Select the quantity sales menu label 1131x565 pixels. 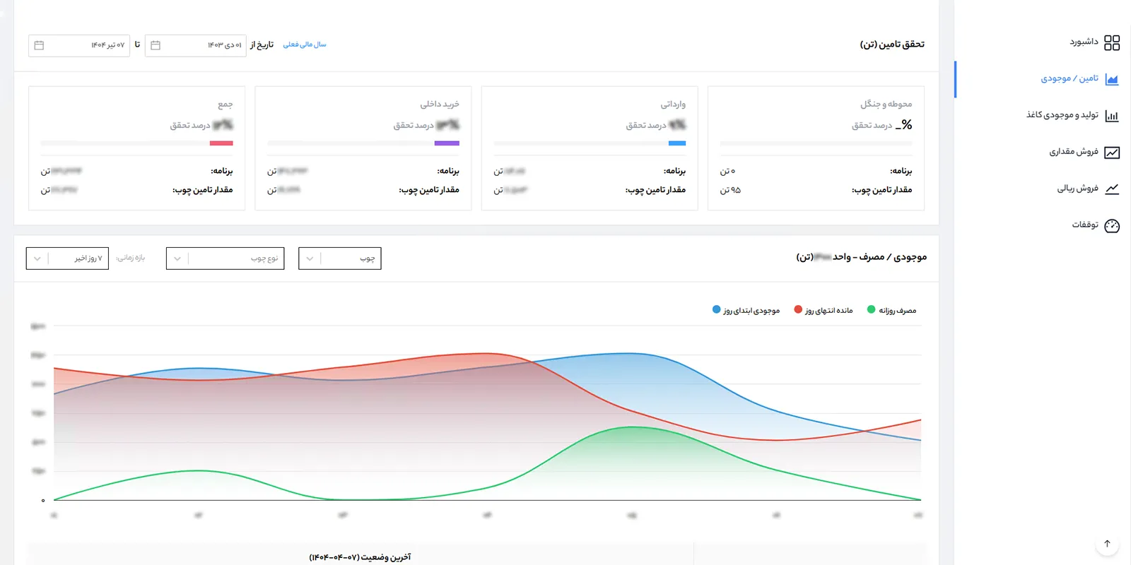1073,152
